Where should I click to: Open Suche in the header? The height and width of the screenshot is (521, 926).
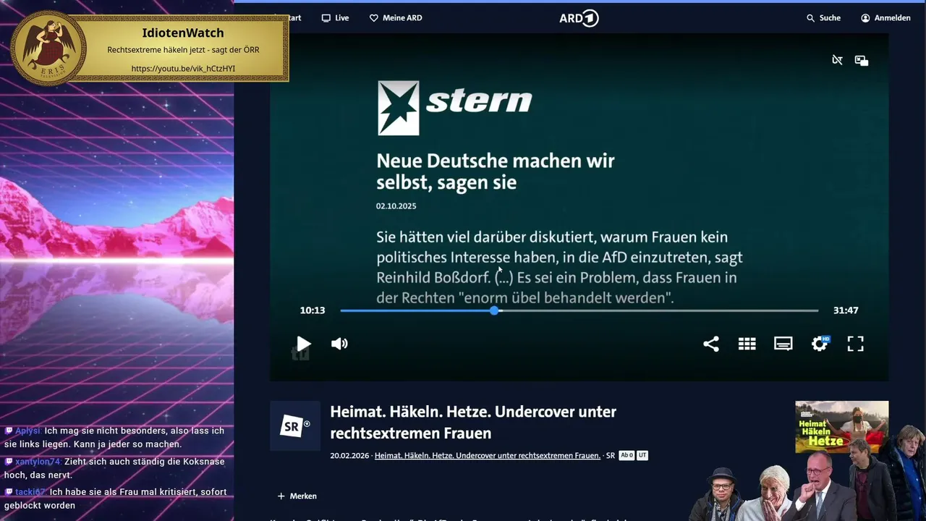click(x=823, y=18)
